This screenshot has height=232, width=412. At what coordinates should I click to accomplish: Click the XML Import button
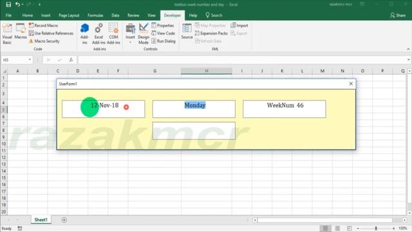click(x=239, y=26)
